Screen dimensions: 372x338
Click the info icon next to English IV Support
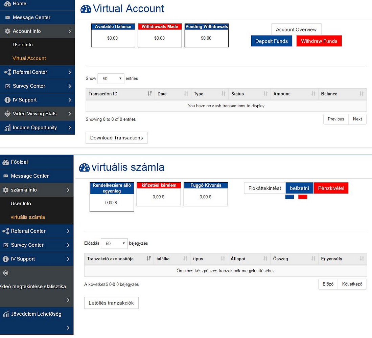(7, 100)
